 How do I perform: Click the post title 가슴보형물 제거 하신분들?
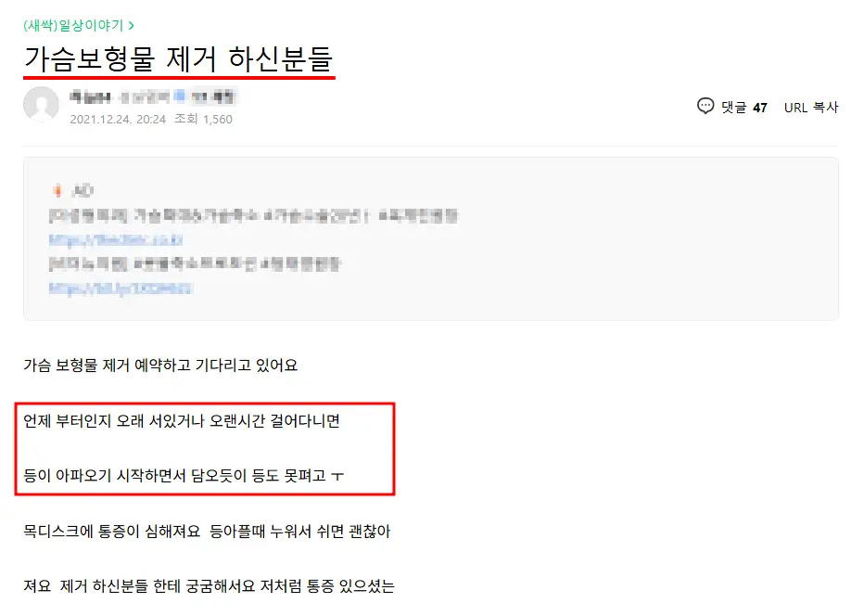(179, 58)
